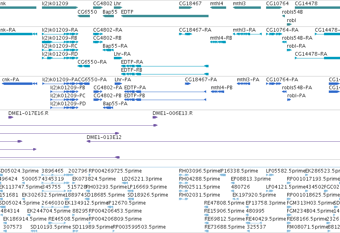The height and width of the screenshot is (233, 340).
Task: Click the EDTP-PB protein label
Action: [134, 96]
